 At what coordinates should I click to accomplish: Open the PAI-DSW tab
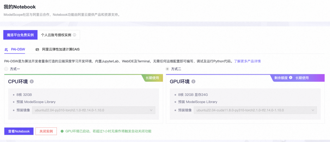click(15, 50)
